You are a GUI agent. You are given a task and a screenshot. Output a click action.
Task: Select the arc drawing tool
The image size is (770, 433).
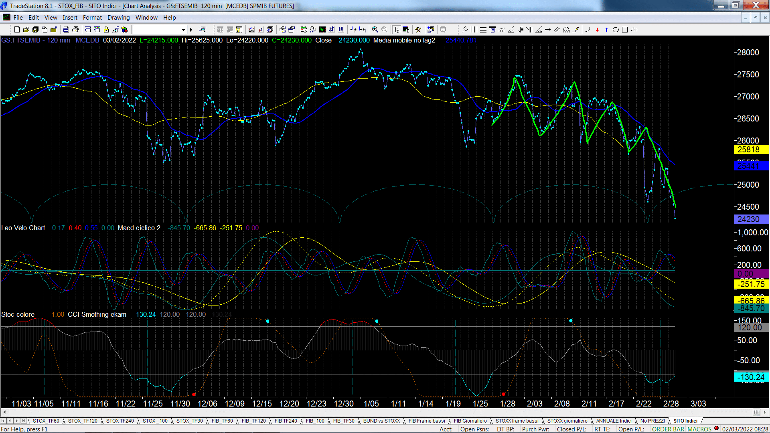[566, 30]
